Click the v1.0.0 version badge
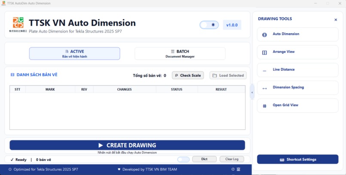The image size is (346, 175). tap(232, 25)
